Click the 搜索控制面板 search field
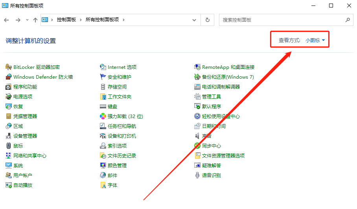The image size is (357, 209). coord(281,20)
